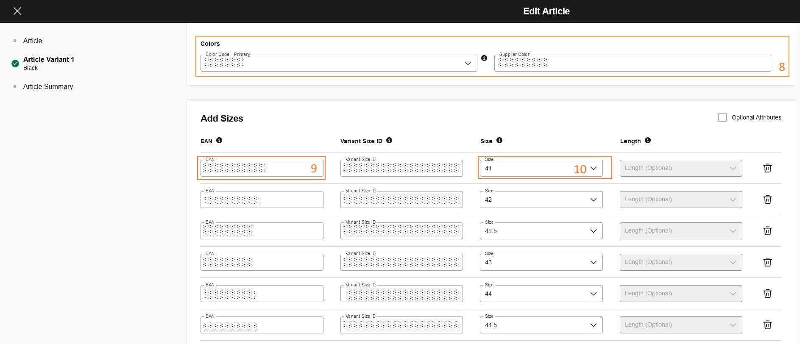The height and width of the screenshot is (344, 800).
Task: Click the info icon beside Length header
Action: (648, 141)
